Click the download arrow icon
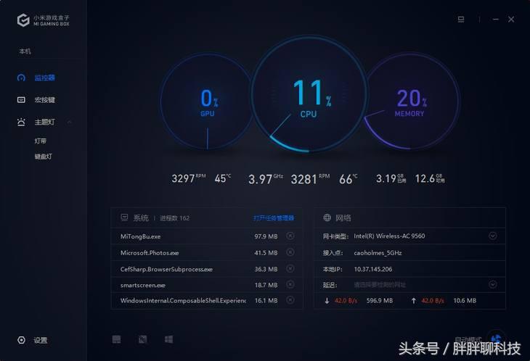 pyautogui.click(x=327, y=301)
